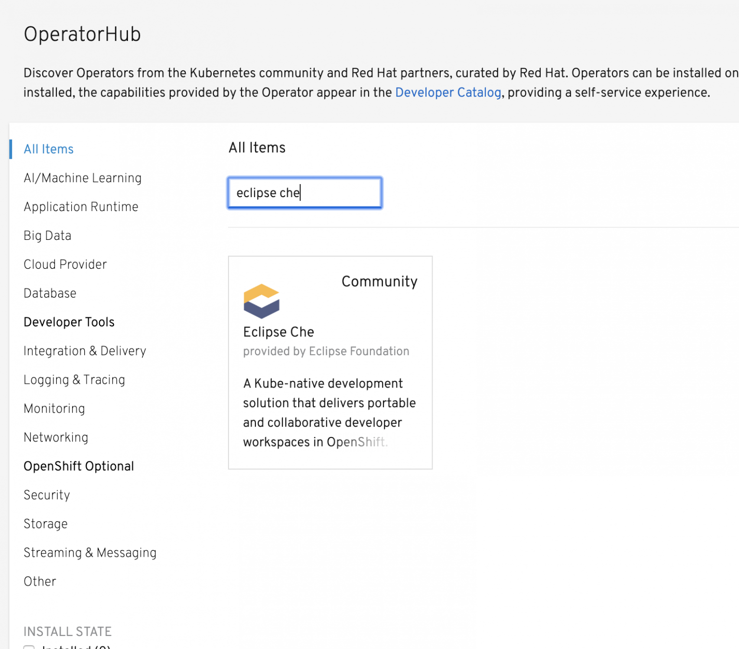Select the Cloud Provider category

(x=65, y=264)
